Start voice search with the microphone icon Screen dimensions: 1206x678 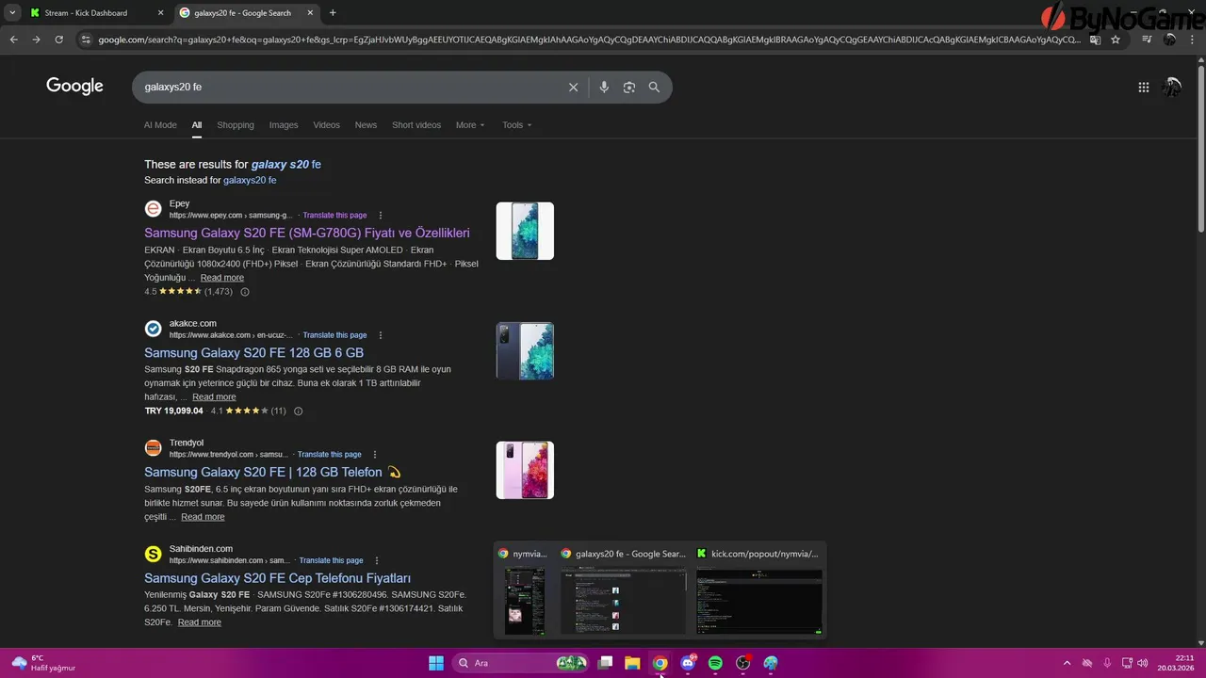604,87
